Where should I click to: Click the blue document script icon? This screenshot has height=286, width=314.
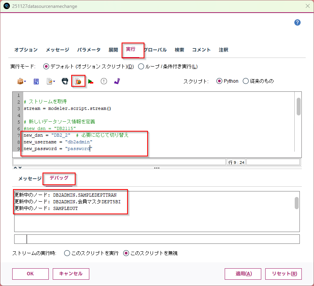tap(36, 82)
